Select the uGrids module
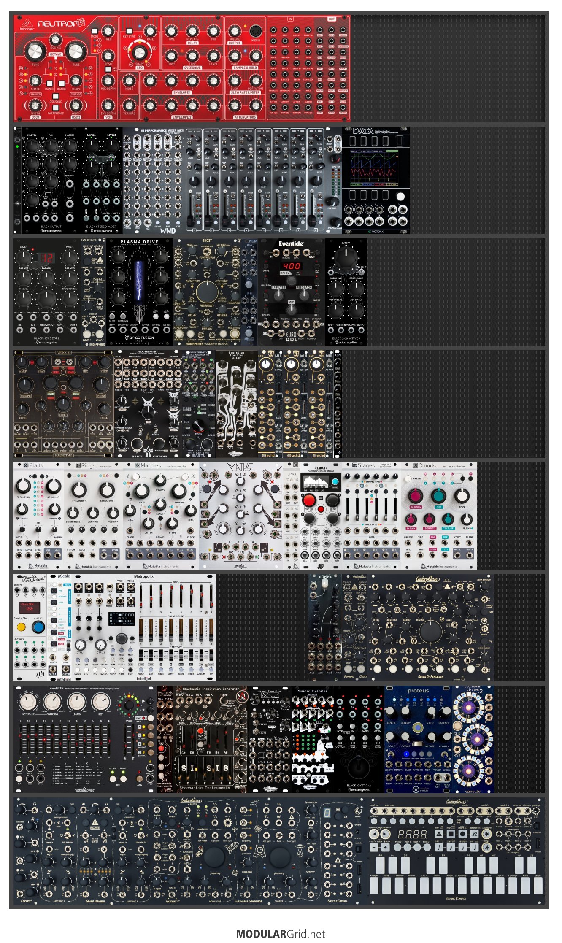Image resolution: width=562 pixels, height=943 pixels. tap(325, 627)
